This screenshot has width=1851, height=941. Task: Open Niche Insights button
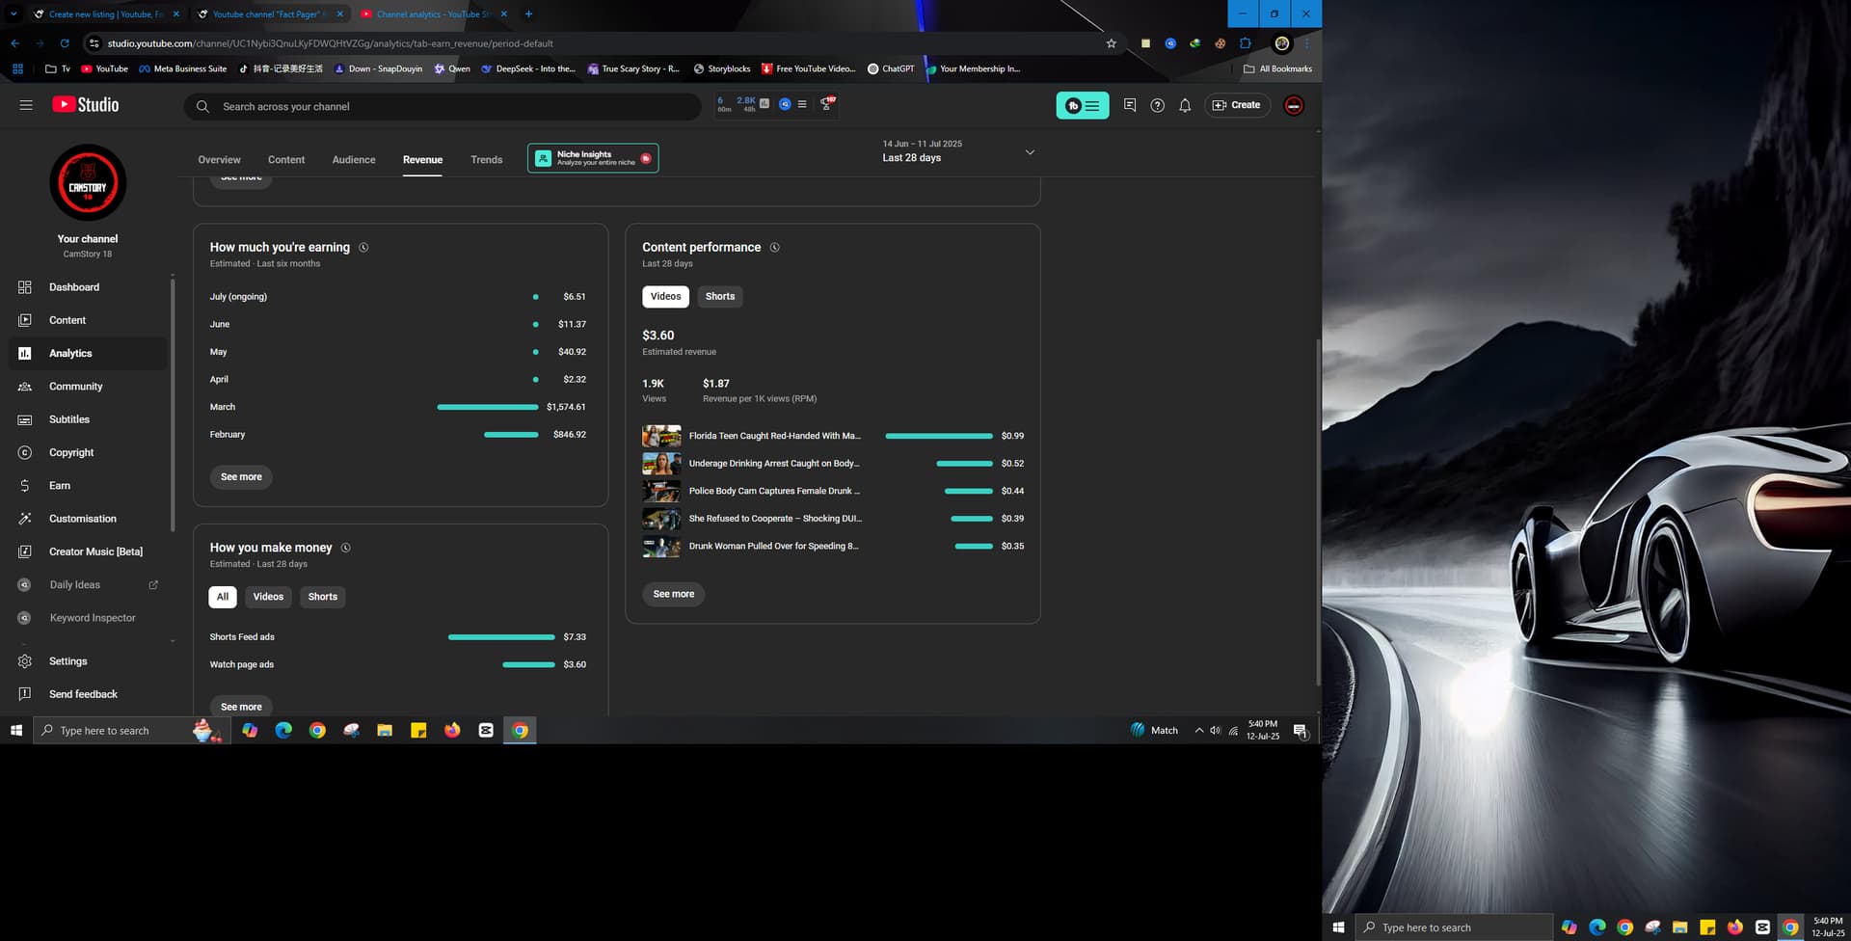point(593,158)
